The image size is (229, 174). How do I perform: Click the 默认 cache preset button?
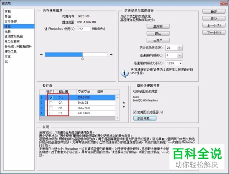(158, 33)
